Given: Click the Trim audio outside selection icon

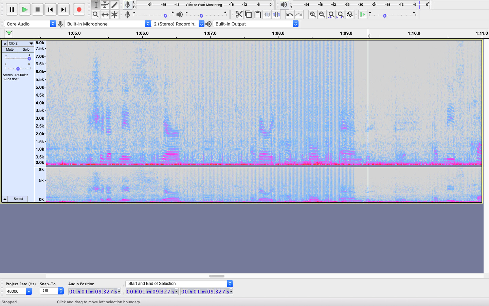Looking at the screenshot, I should coord(267,14).
